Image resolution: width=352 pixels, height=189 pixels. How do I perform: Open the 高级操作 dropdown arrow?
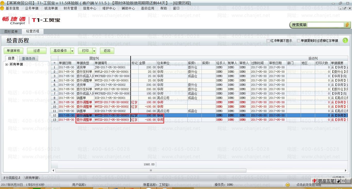(x=72, y=51)
